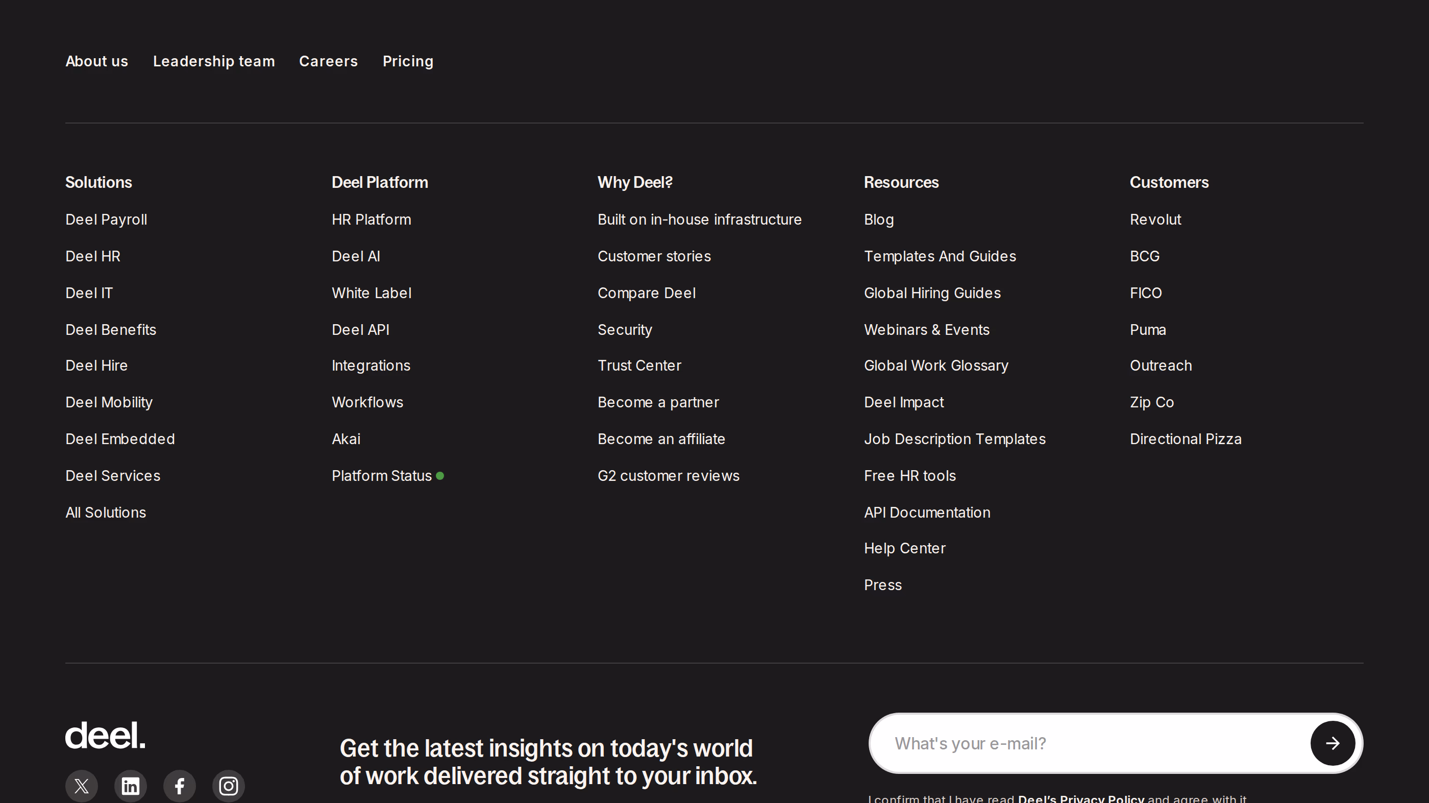This screenshot has width=1429, height=803.
Task: View Job Description Templates
Action: coord(955,439)
